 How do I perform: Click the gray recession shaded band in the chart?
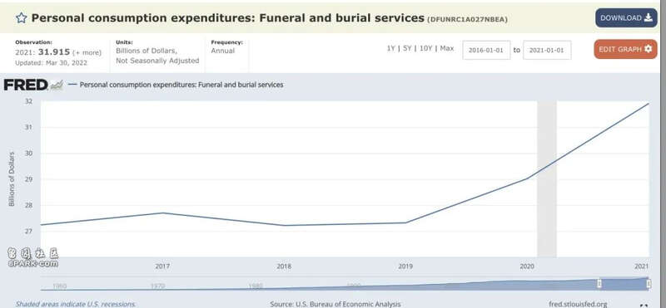pos(547,178)
